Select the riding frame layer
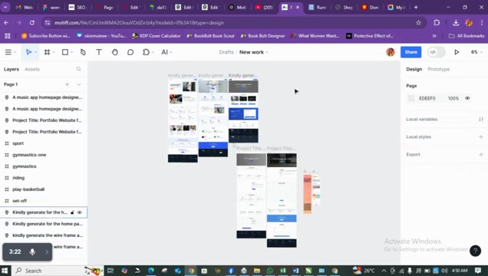This screenshot has height=276, width=488. pyautogui.click(x=44, y=178)
